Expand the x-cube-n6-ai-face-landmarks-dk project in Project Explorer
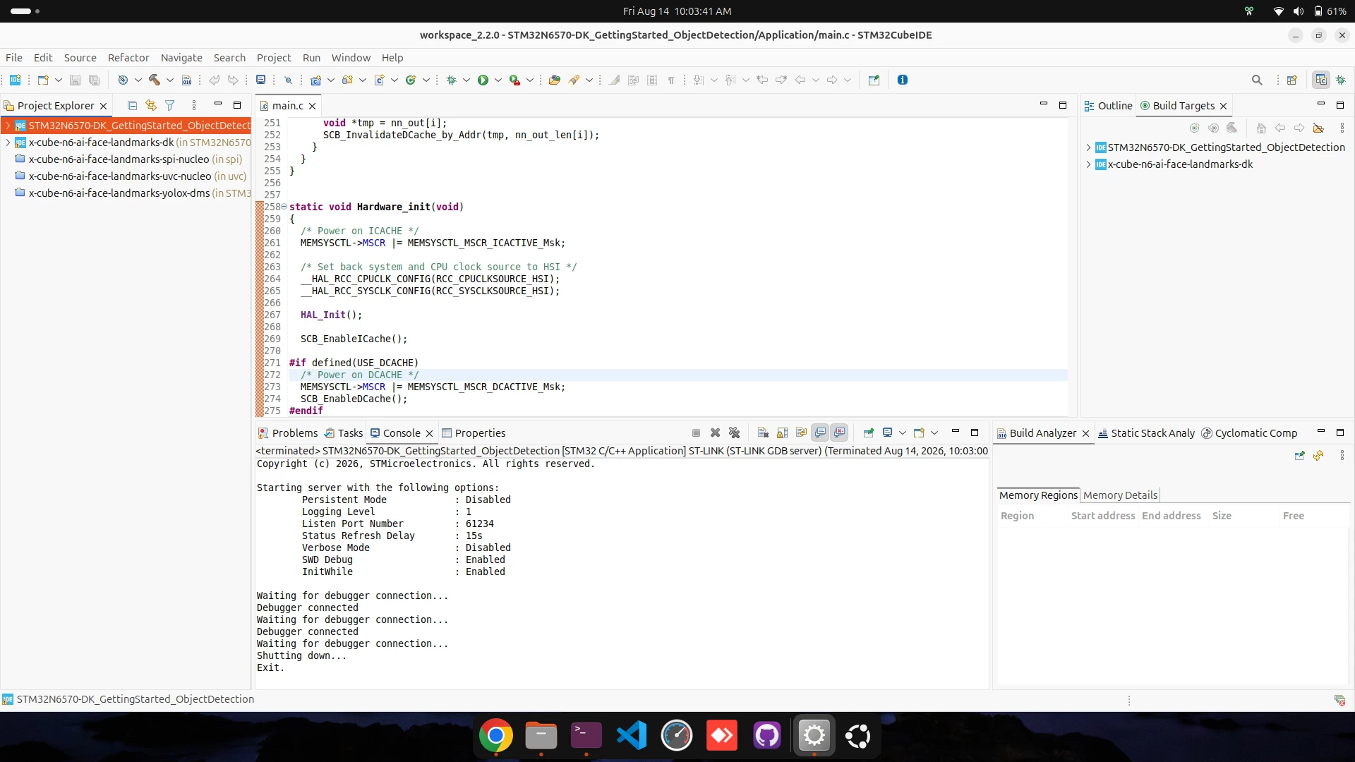Image resolution: width=1355 pixels, height=762 pixels. (x=8, y=143)
